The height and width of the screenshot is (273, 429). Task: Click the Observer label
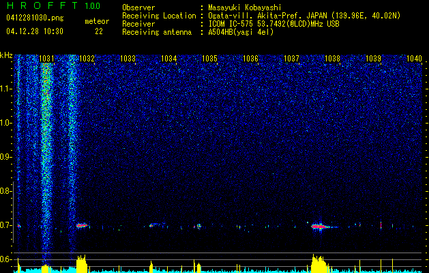coord(138,8)
